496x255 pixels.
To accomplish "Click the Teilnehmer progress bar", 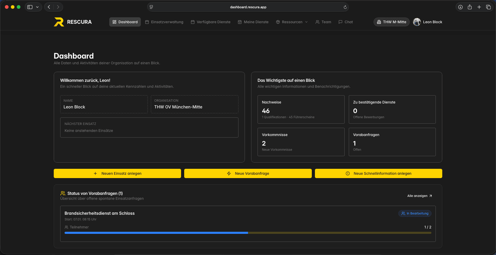I will (x=248, y=233).
